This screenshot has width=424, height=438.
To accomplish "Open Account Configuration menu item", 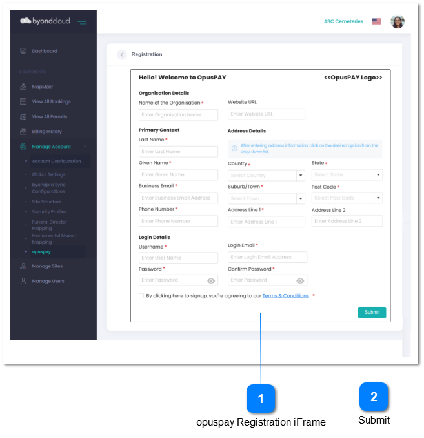I will click(56, 161).
